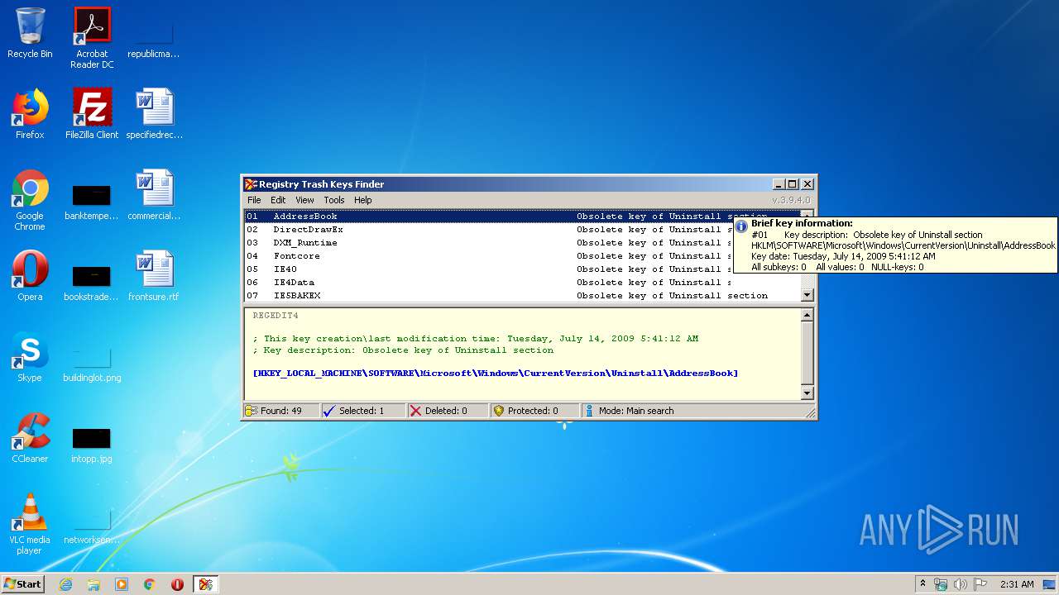Launch Skype from the desktop

30,357
